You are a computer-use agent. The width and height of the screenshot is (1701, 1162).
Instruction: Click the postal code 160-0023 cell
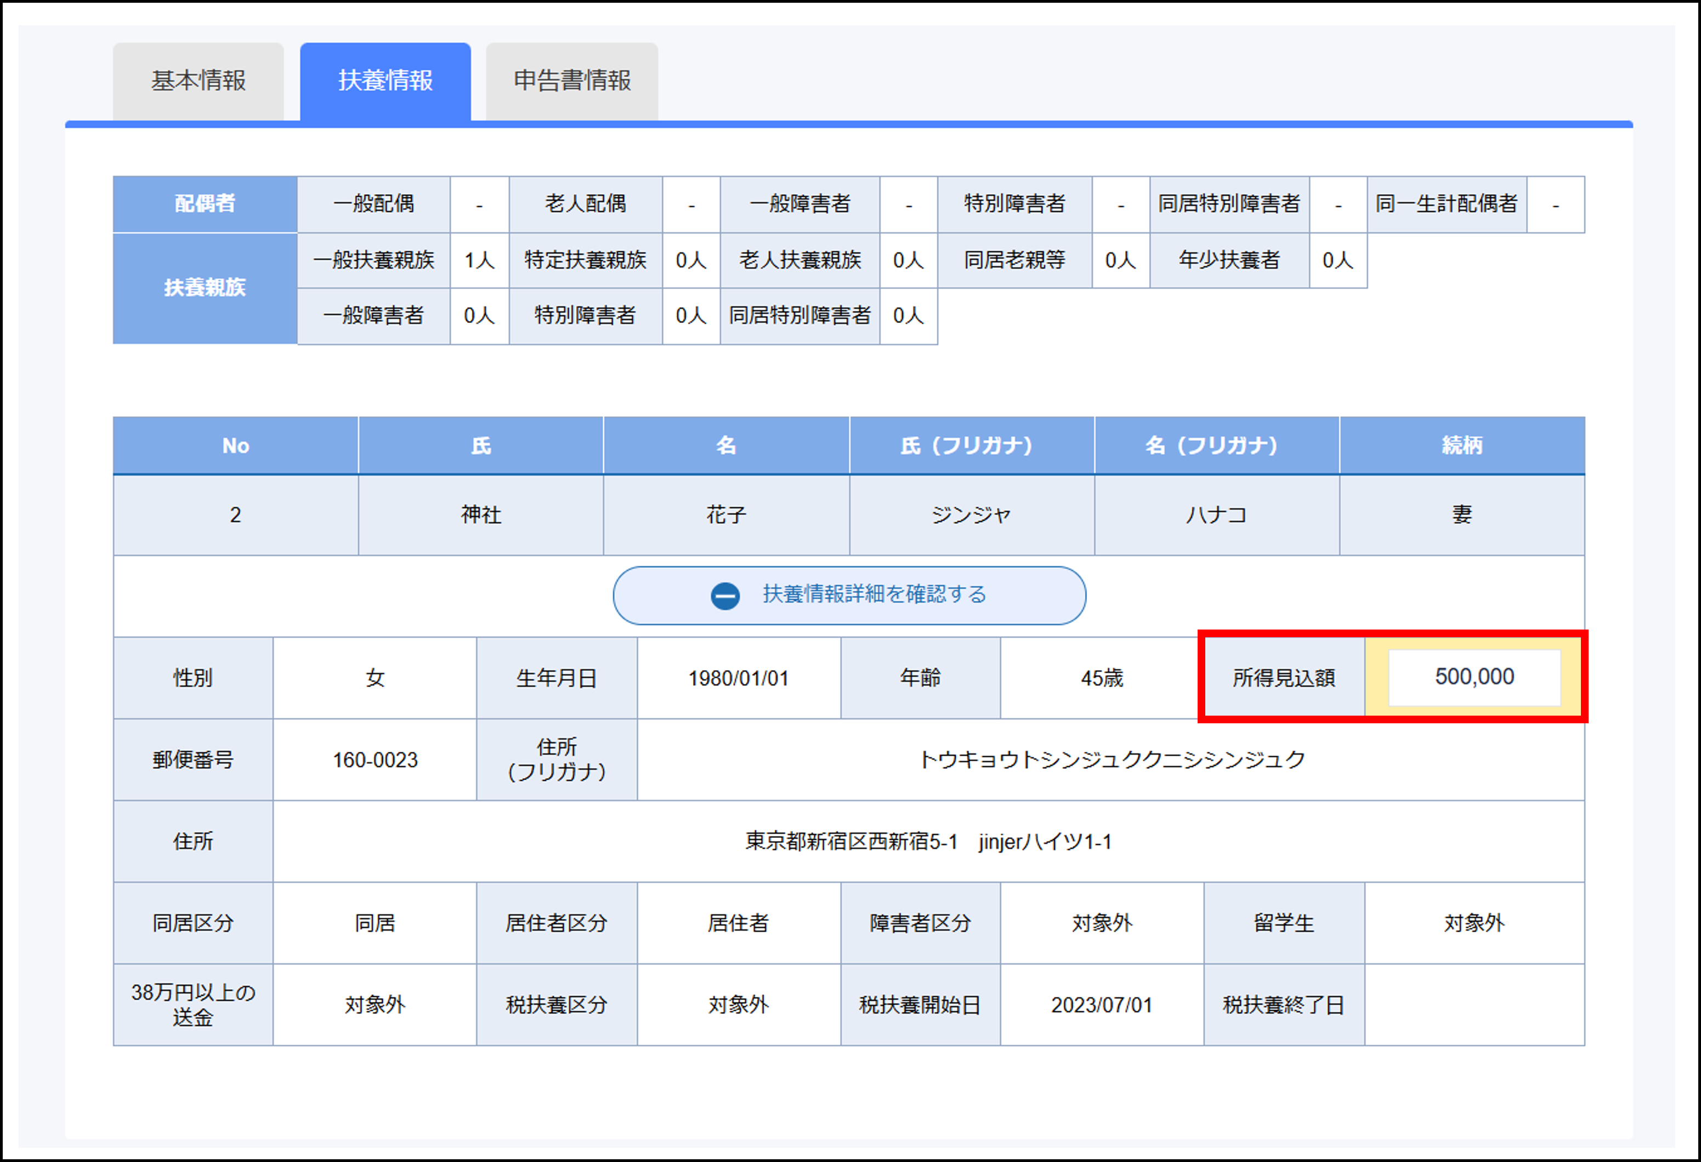click(x=375, y=759)
